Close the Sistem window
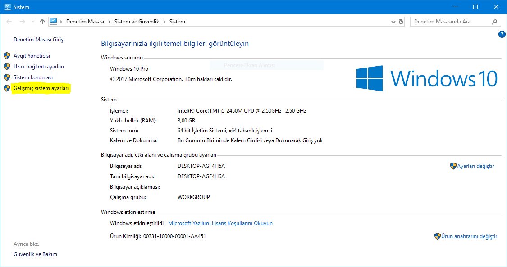This screenshot has width=507, height=267. 496,7
